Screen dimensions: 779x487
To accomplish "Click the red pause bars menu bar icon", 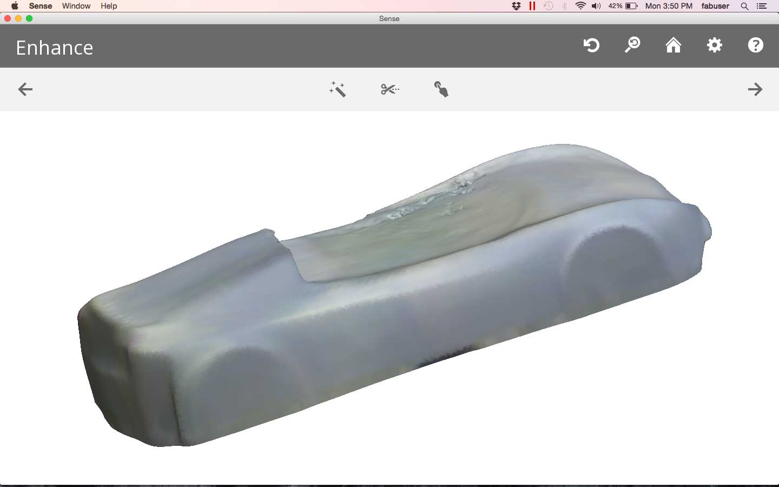I will pyautogui.click(x=532, y=6).
